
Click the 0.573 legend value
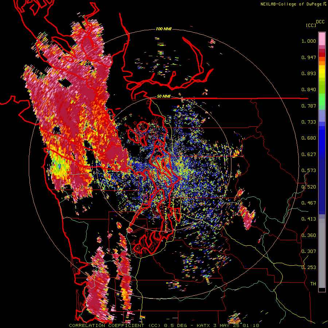[x=309, y=171]
